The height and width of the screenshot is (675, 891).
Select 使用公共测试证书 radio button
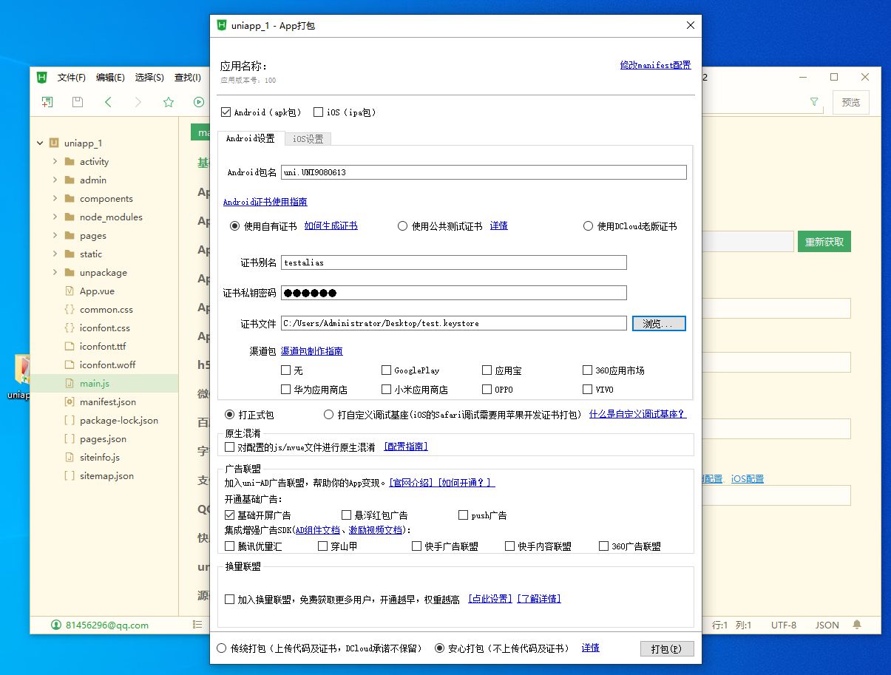coord(403,226)
